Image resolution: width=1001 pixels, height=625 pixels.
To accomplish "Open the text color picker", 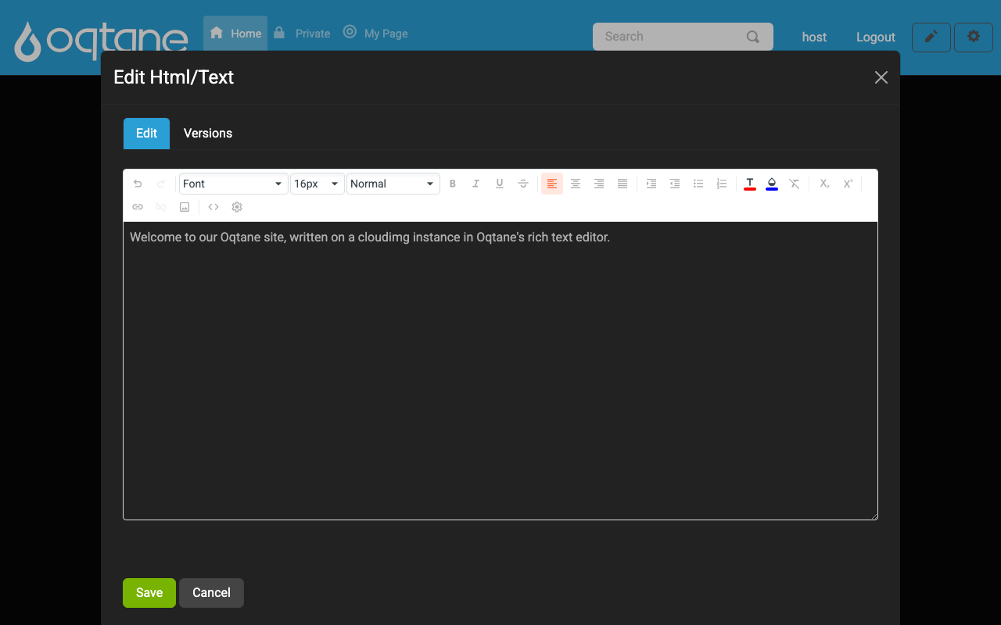I will 750,184.
